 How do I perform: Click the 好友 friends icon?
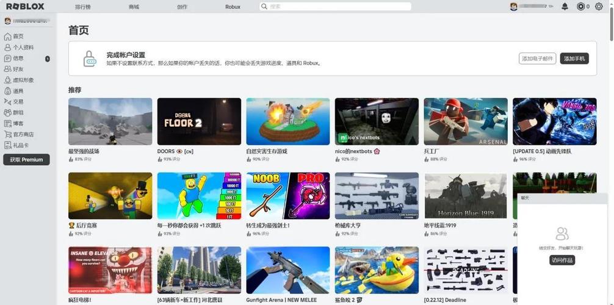click(x=7, y=69)
